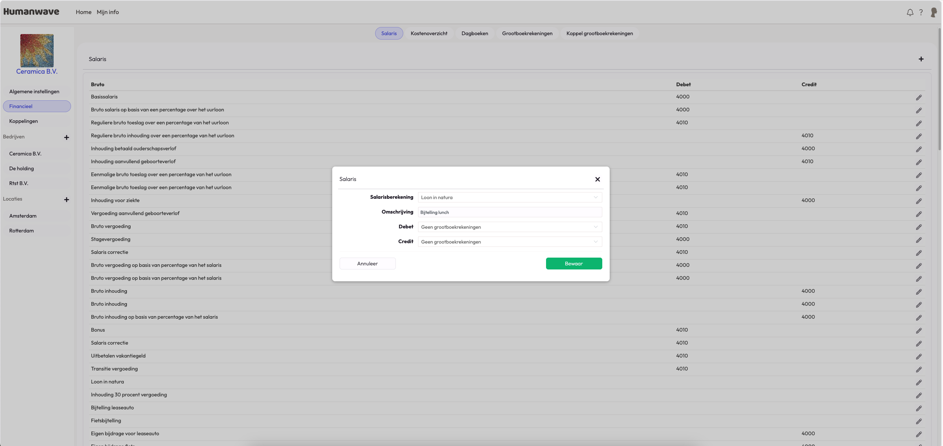Viewport: 943px width, 446px height.
Task: Click the Ceramica B.V. company logo thumbnail
Action: pyautogui.click(x=37, y=50)
